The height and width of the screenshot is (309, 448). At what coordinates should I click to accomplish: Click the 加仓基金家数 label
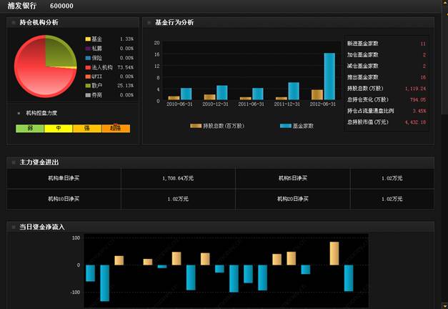point(363,54)
